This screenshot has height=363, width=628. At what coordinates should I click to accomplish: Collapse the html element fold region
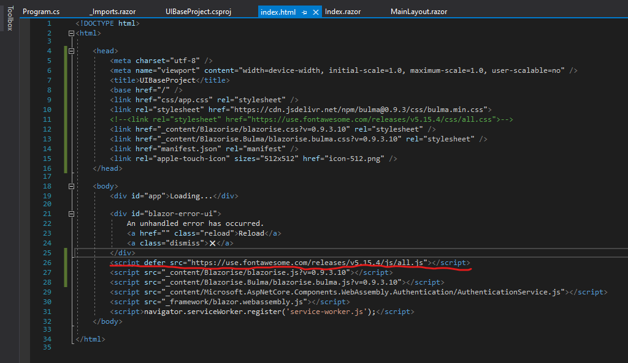71,32
